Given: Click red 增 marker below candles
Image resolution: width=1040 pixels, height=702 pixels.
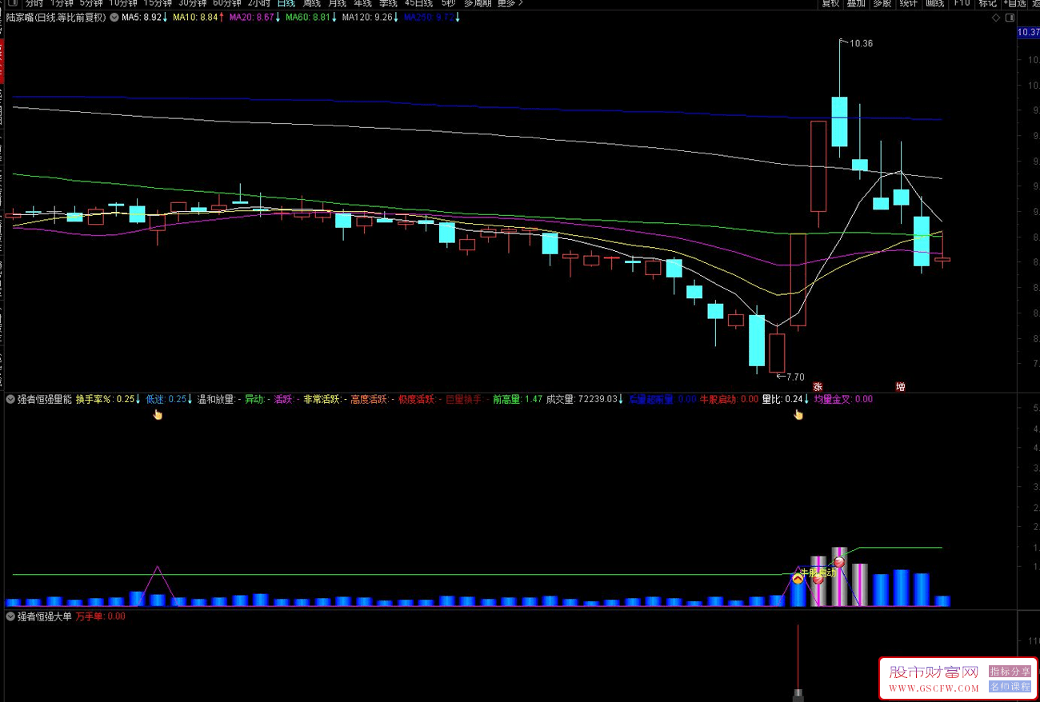Looking at the screenshot, I should (900, 387).
